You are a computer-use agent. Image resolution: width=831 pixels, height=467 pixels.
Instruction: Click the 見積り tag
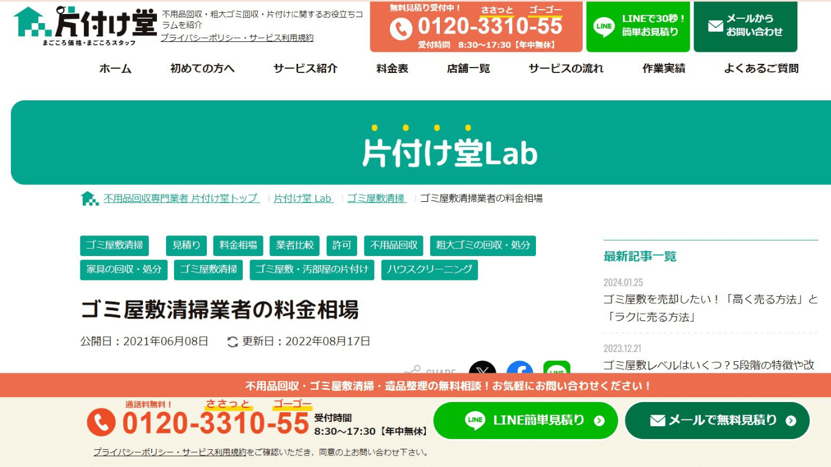point(186,246)
